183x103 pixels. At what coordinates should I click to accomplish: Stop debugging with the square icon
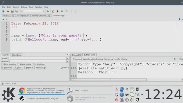62,11
